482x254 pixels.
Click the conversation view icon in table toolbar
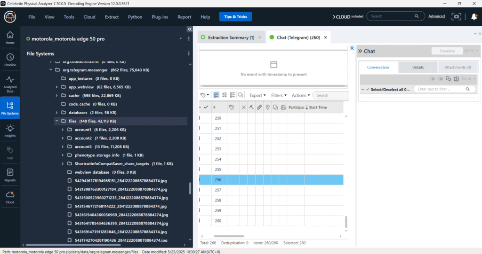pos(241,95)
